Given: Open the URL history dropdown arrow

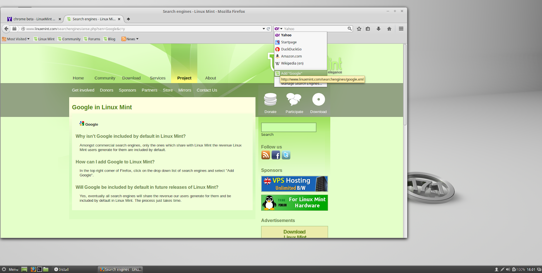Looking at the screenshot, I should tap(264, 29).
